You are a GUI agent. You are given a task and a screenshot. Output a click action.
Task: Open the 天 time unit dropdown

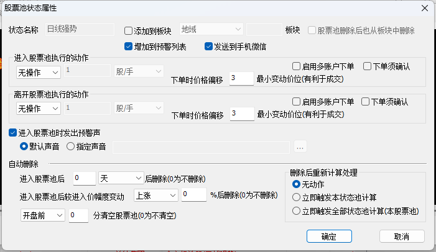[x=121, y=178]
